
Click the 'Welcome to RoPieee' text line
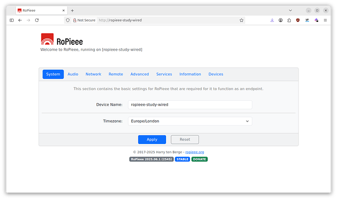(91, 50)
